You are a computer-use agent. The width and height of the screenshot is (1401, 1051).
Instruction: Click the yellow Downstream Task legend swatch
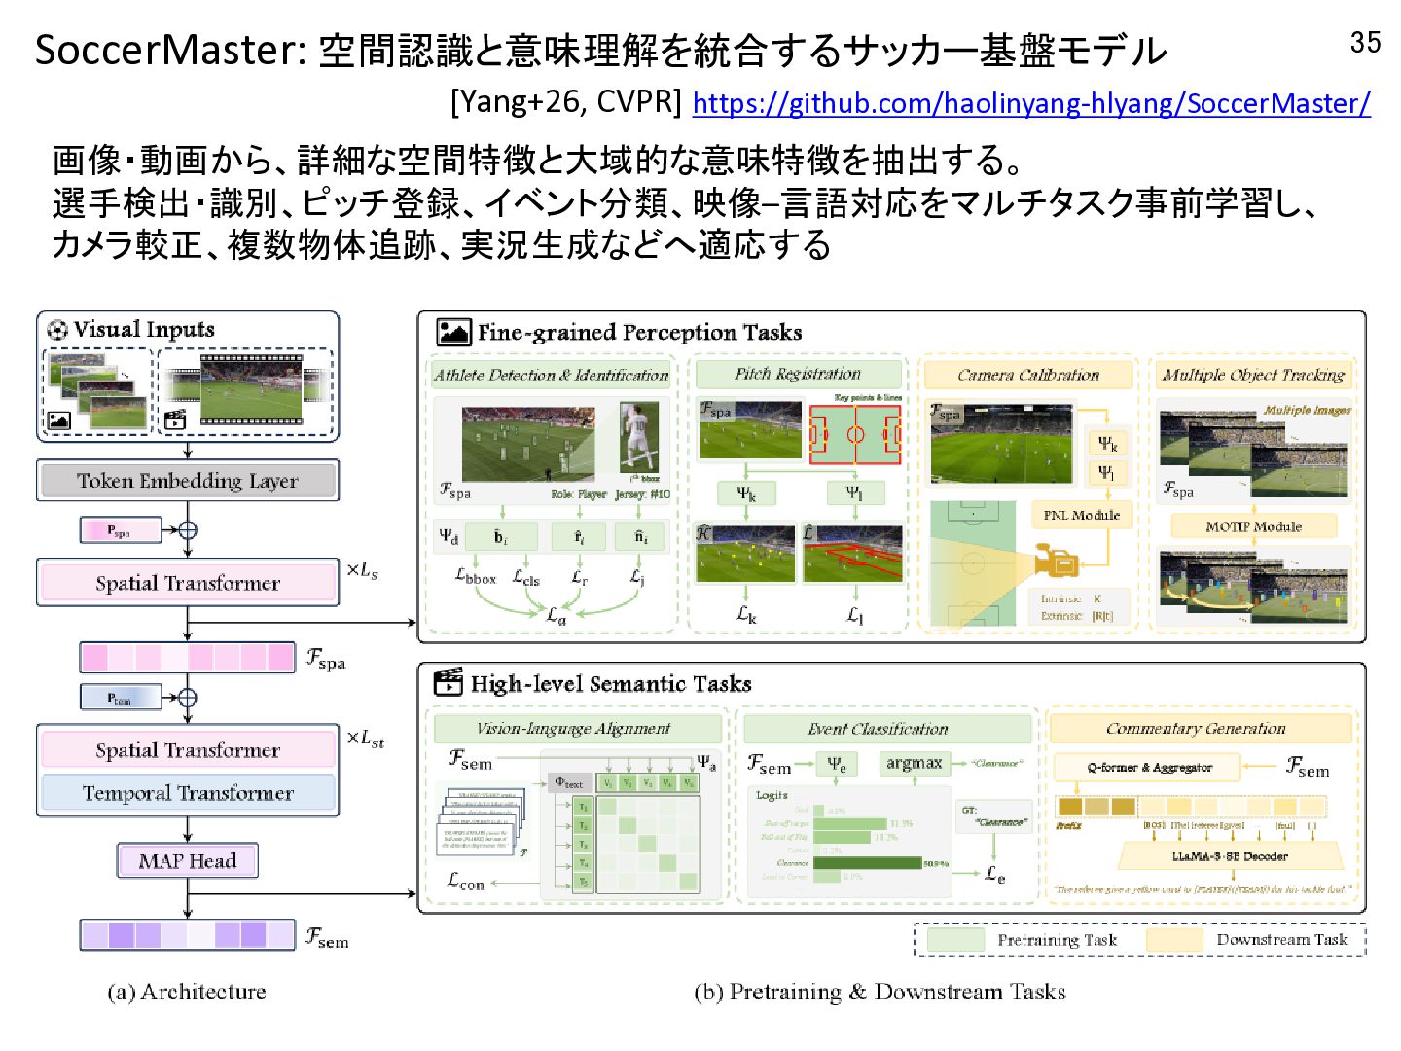pos(1174,940)
